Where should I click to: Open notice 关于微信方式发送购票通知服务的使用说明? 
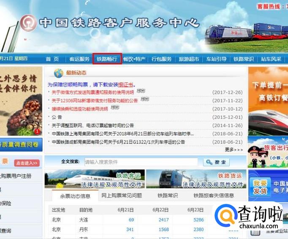(x=93, y=92)
